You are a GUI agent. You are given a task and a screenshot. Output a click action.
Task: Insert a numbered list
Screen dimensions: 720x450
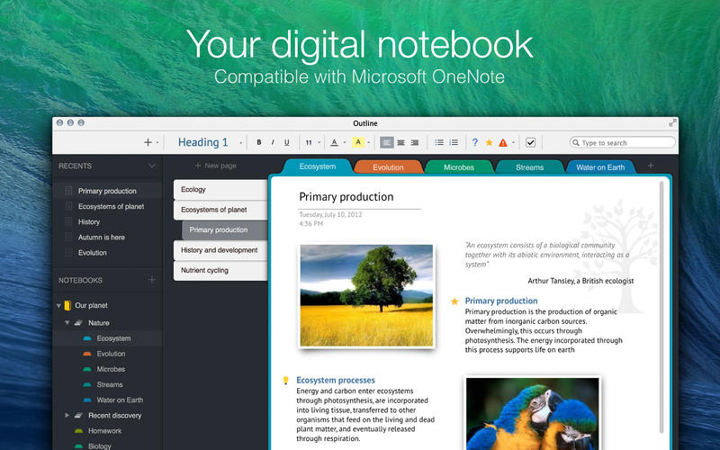click(454, 142)
